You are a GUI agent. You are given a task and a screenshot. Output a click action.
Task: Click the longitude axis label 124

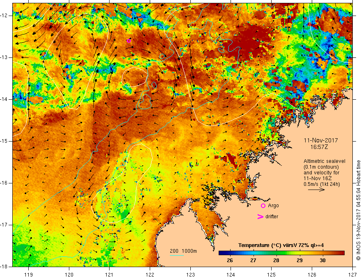point(231,274)
